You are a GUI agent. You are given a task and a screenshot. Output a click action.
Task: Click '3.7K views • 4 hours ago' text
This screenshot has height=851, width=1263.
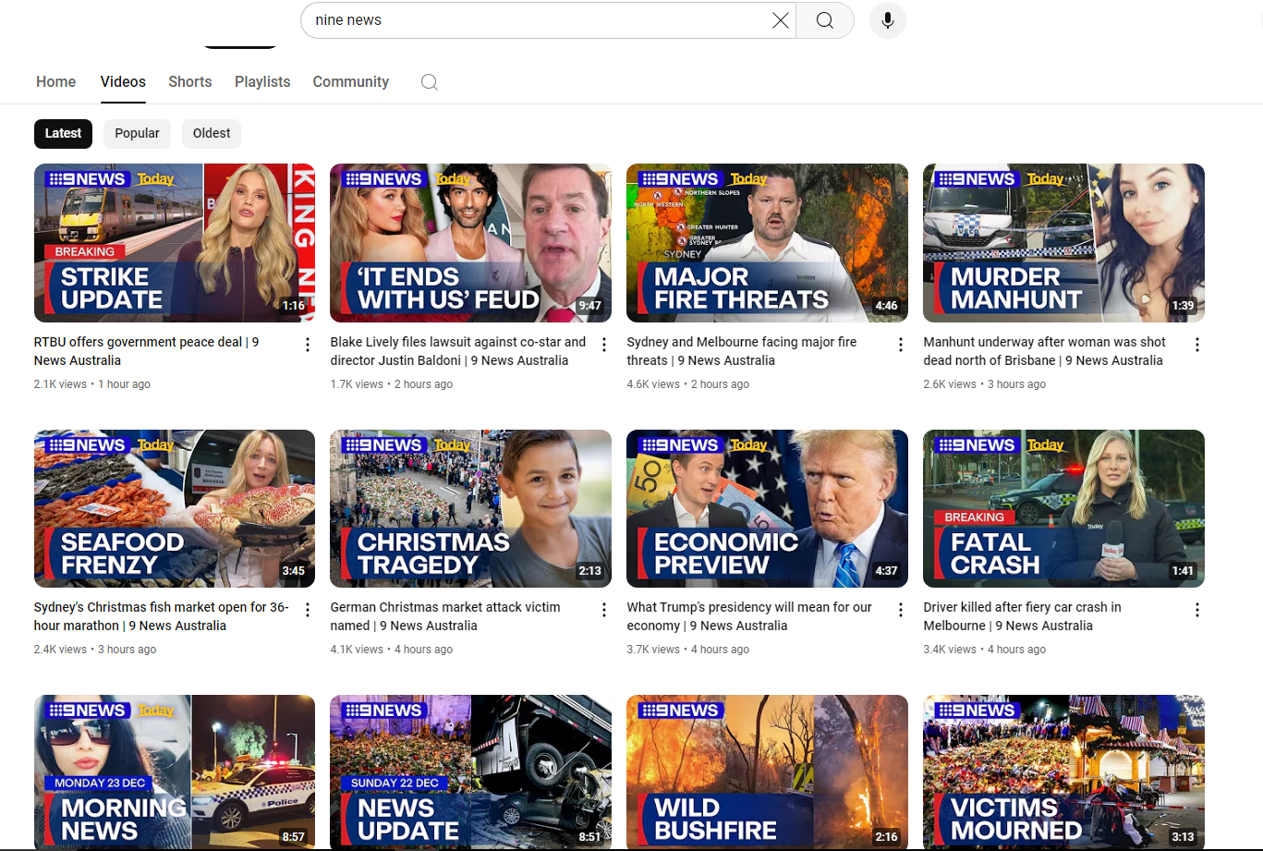(x=688, y=650)
